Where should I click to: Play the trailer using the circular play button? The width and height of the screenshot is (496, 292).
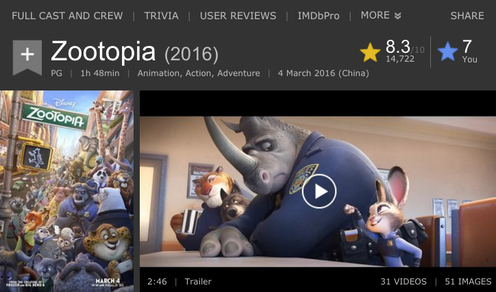coord(319,191)
